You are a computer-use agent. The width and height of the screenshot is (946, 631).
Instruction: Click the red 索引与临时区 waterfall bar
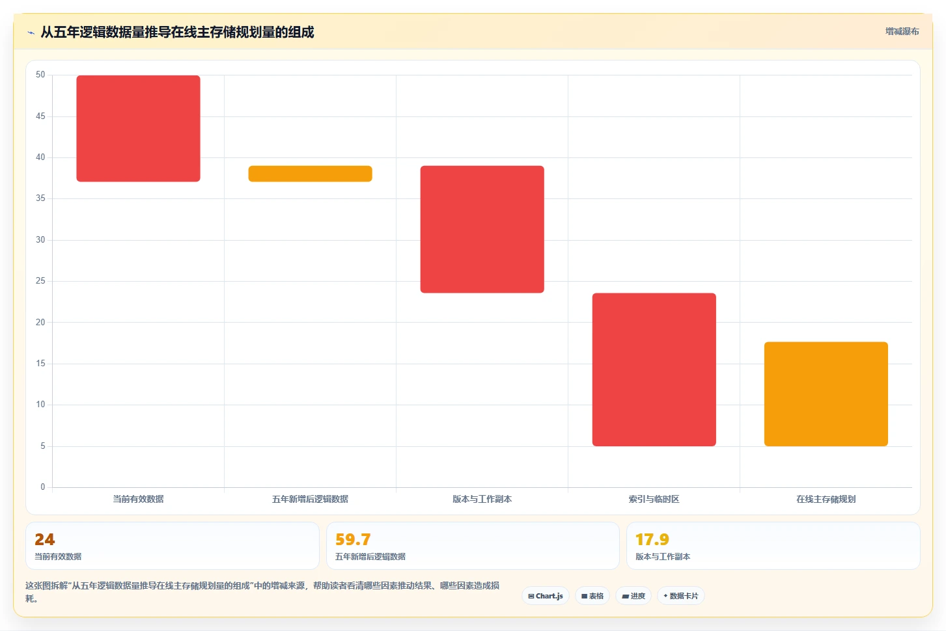(654, 369)
